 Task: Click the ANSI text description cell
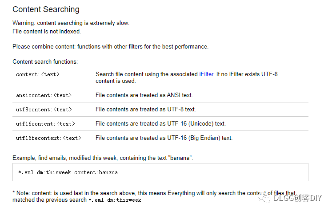click(144, 95)
